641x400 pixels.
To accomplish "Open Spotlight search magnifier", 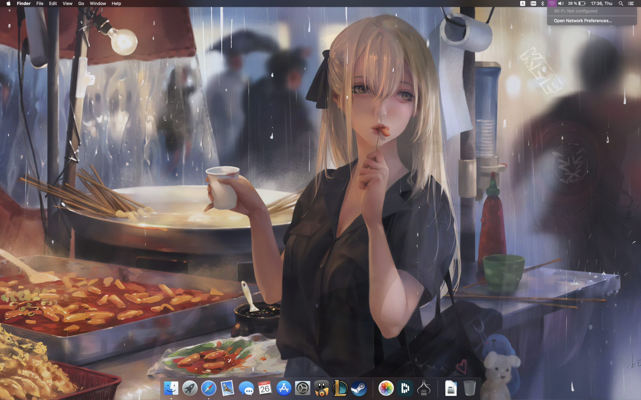I will 621,4.
